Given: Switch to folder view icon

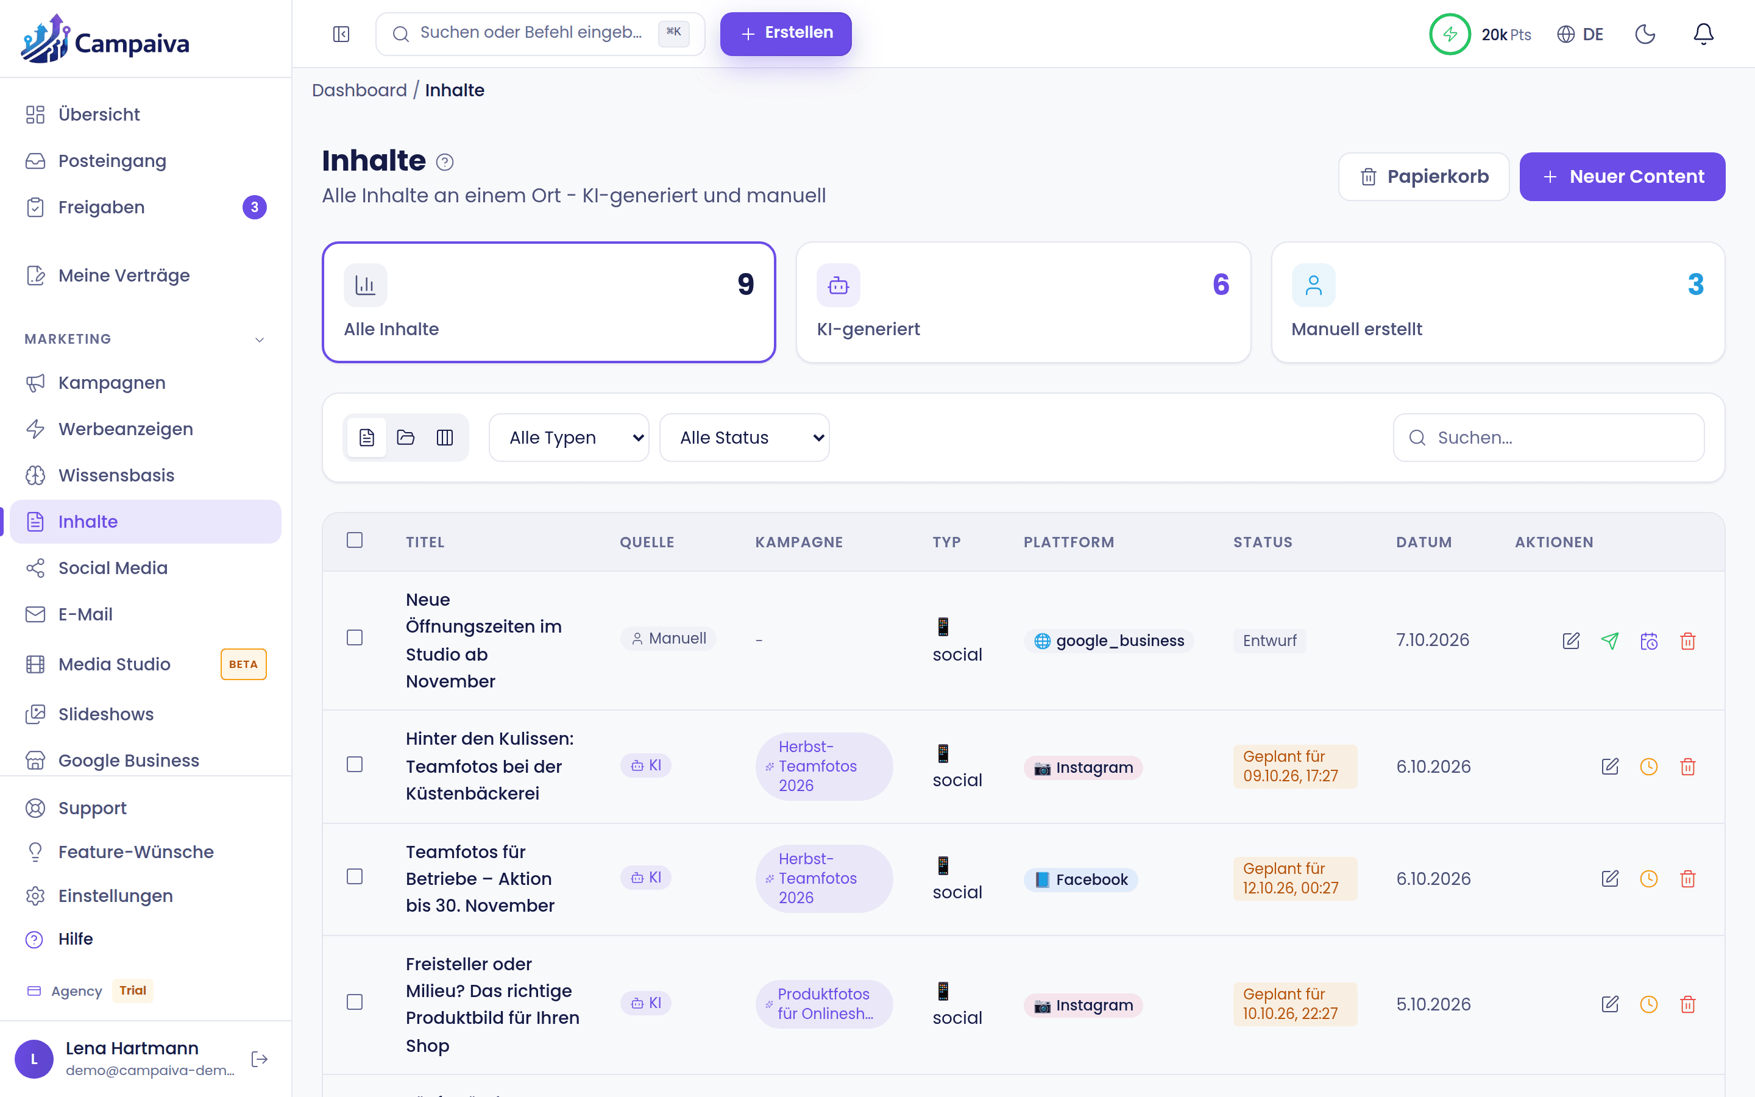Looking at the screenshot, I should click(x=406, y=438).
